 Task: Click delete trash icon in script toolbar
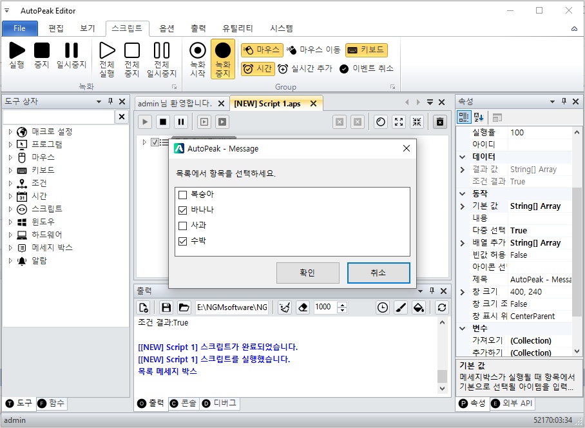[x=440, y=122]
